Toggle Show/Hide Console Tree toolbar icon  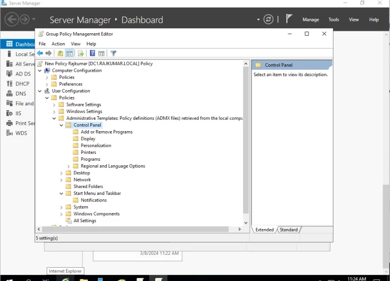tap(69, 53)
